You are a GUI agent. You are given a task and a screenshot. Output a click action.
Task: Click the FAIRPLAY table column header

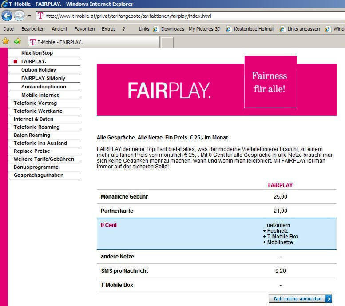(280, 185)
